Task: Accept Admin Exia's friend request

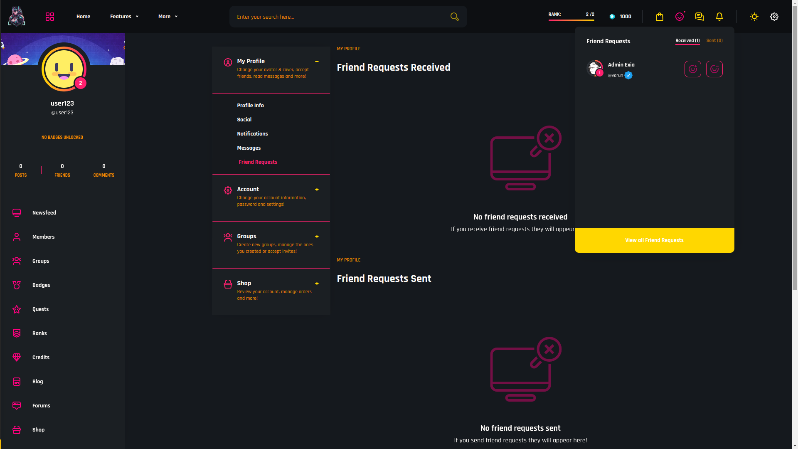Action: pos(692,69)
